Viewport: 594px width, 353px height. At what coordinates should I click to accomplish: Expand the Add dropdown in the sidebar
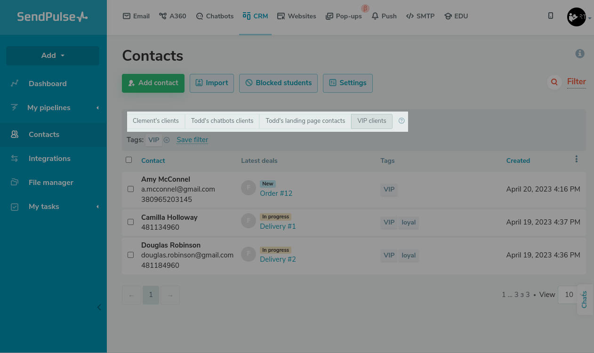53,56
